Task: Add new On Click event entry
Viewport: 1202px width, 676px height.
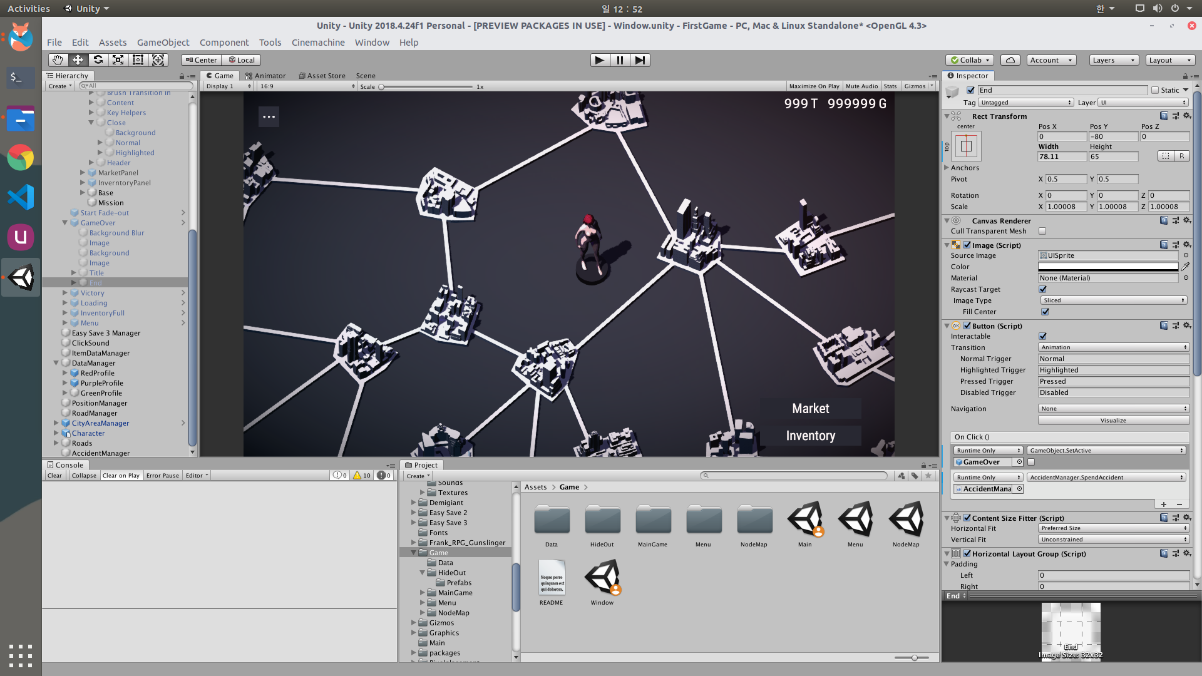Action: (x=1164, y=504)
